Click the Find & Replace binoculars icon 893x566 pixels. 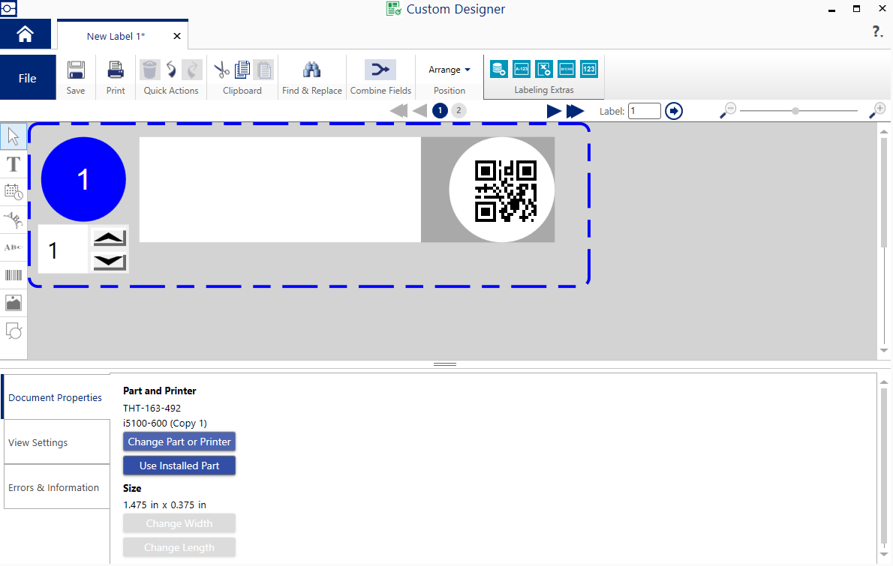click(x=311, y=70)
